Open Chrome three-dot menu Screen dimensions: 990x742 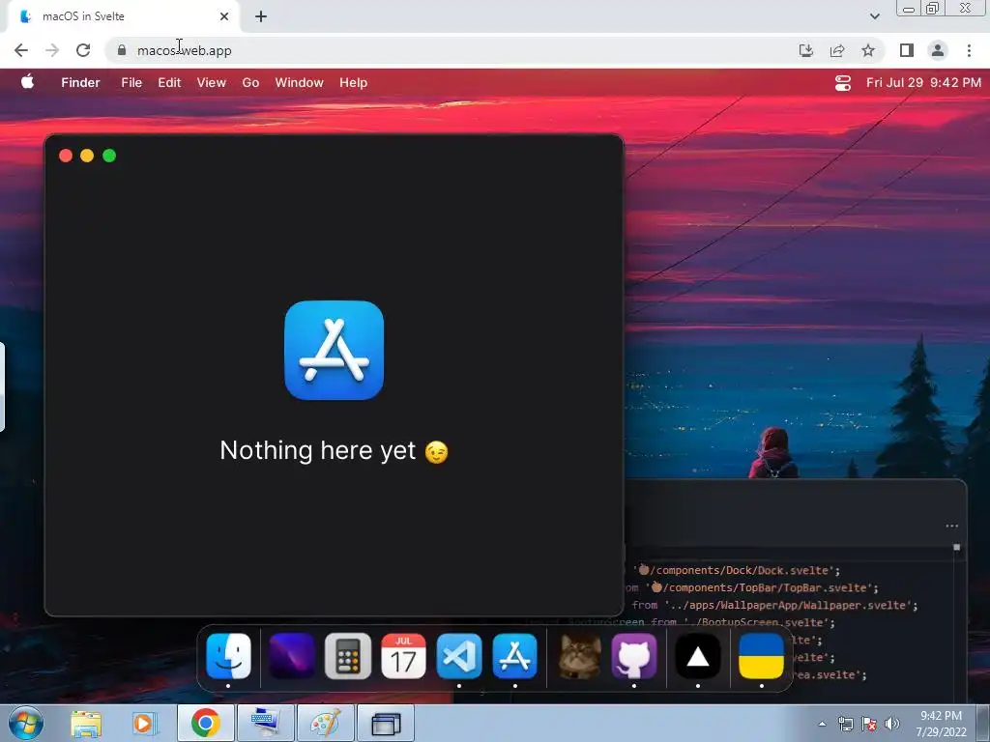pos(969,50)
